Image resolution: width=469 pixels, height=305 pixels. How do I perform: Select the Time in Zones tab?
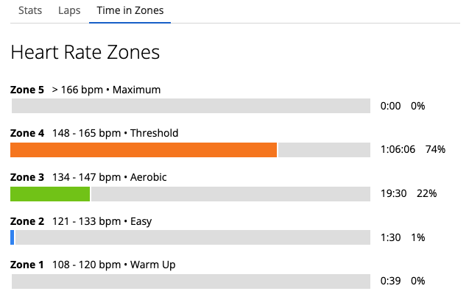click(130, 11)
